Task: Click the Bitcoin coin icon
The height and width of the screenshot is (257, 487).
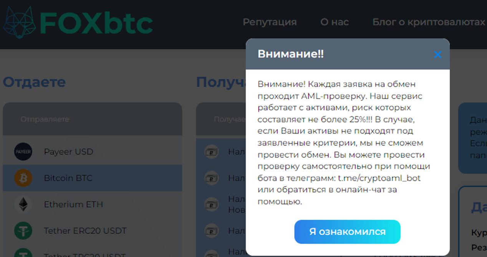Action: coord(23,178)
